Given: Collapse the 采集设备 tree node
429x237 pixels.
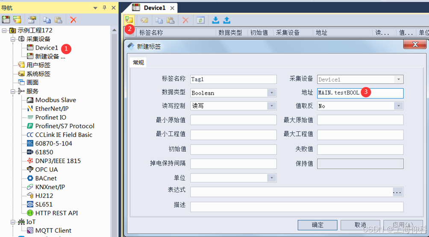Looking at the screenshot, I should point(13,39).
